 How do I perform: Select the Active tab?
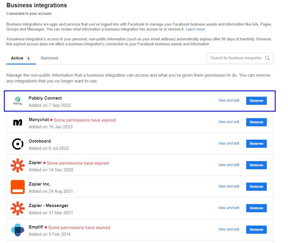pos(21,58)
